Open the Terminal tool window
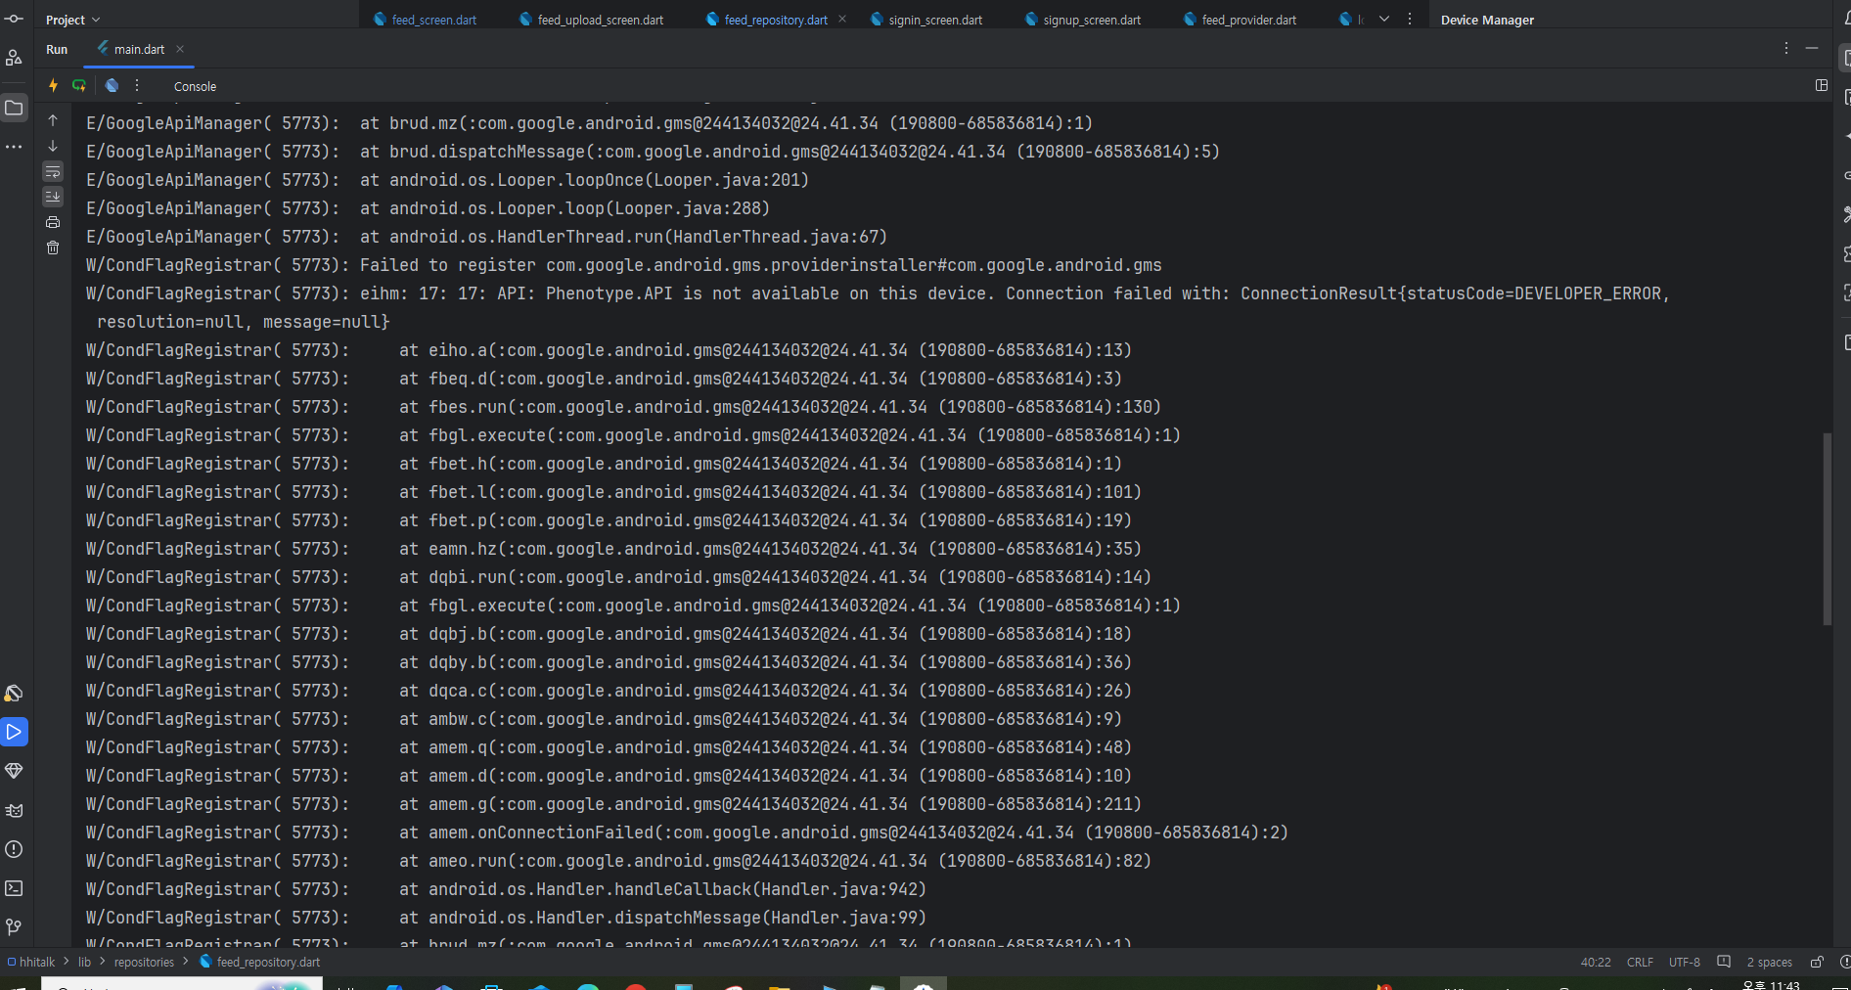This screenshot has height=990, width=1851. [x=14, y=888]
